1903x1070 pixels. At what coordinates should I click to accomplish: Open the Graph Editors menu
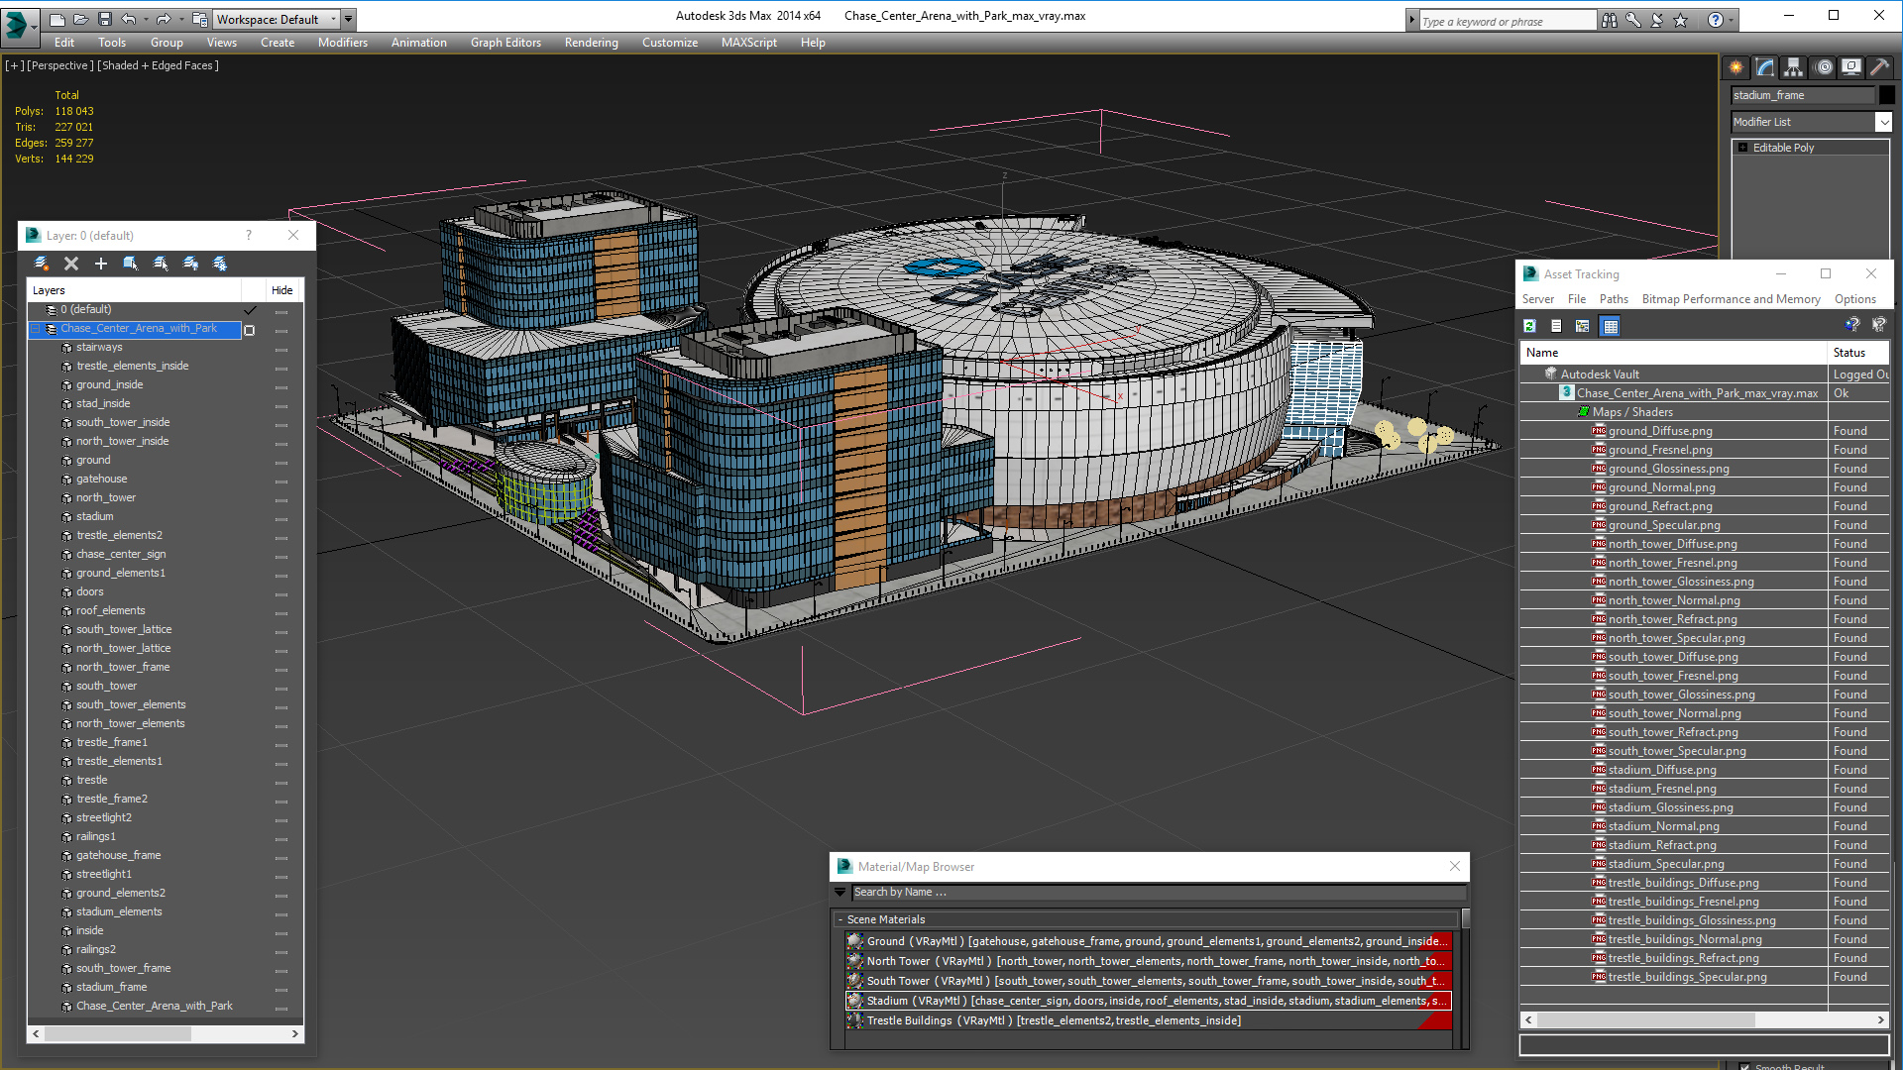click(505, 43)
